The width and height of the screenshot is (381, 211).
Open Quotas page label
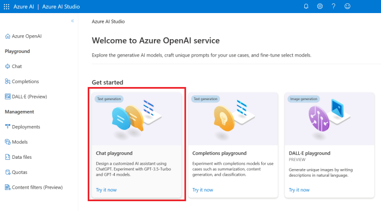[20, 172]
